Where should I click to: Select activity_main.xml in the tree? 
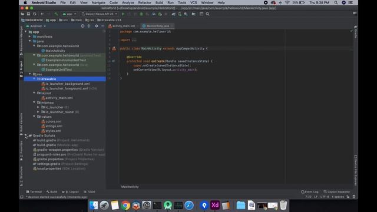pyautogui.click(x=59, y=98)
